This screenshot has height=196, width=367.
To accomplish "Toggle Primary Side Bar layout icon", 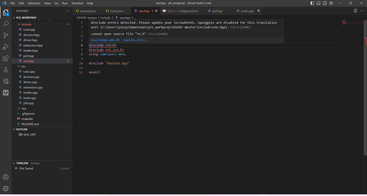I will click(x=312, y=3).
